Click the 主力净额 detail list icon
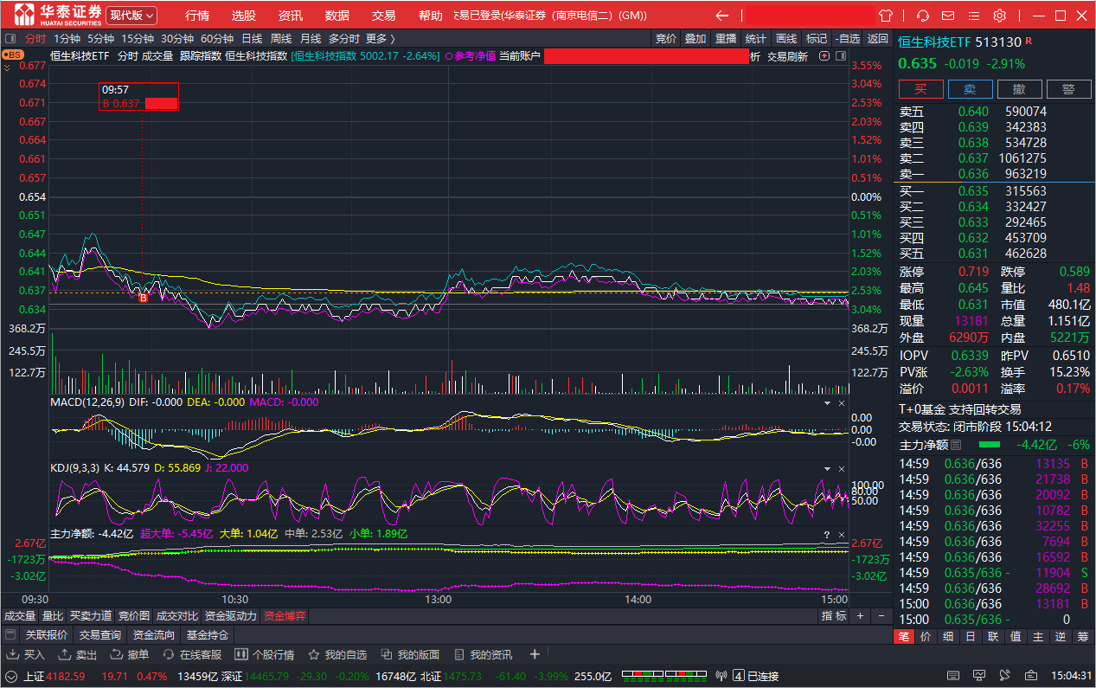Viewport: 1096px width, 688px height. [x=956, y=445]
